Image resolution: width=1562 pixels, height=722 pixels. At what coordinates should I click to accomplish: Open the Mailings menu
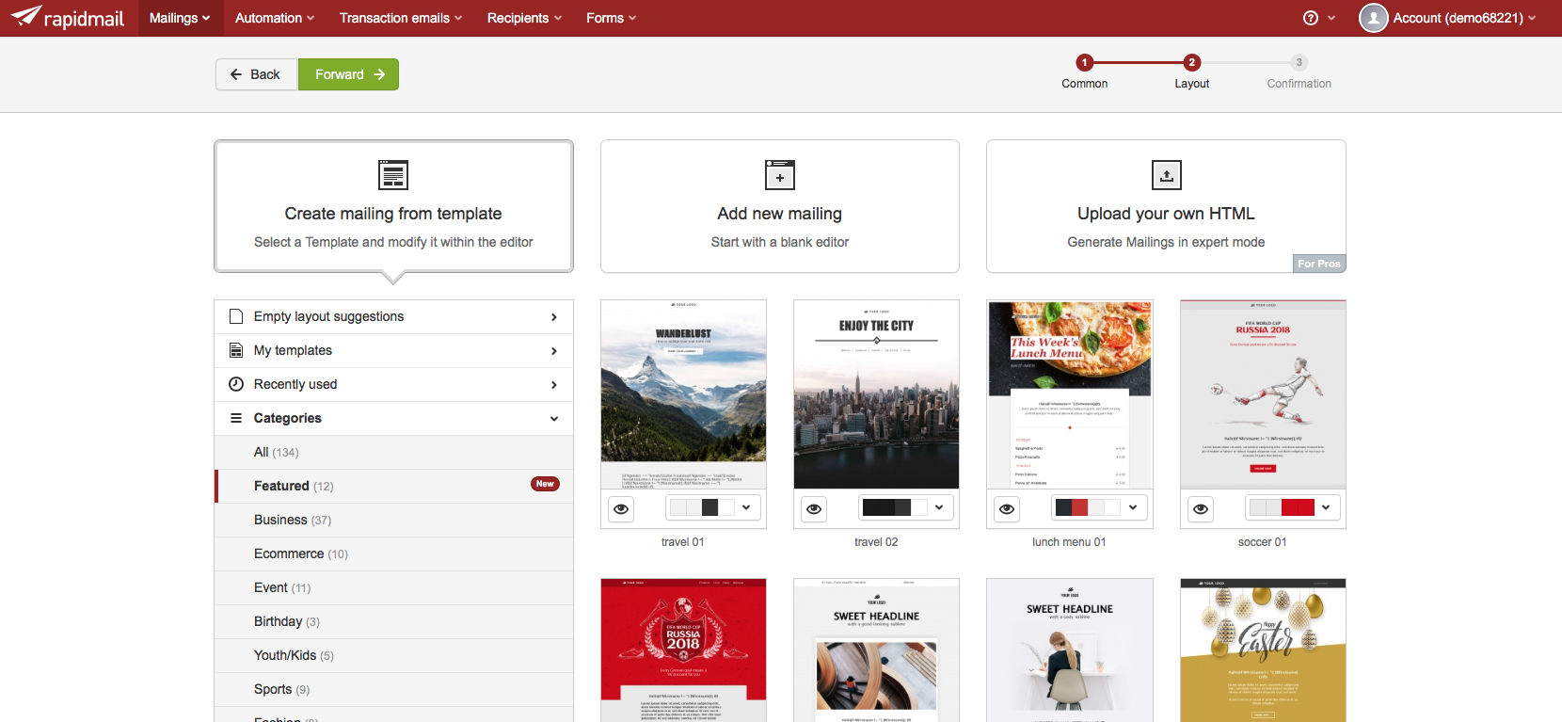coord(180,18)
